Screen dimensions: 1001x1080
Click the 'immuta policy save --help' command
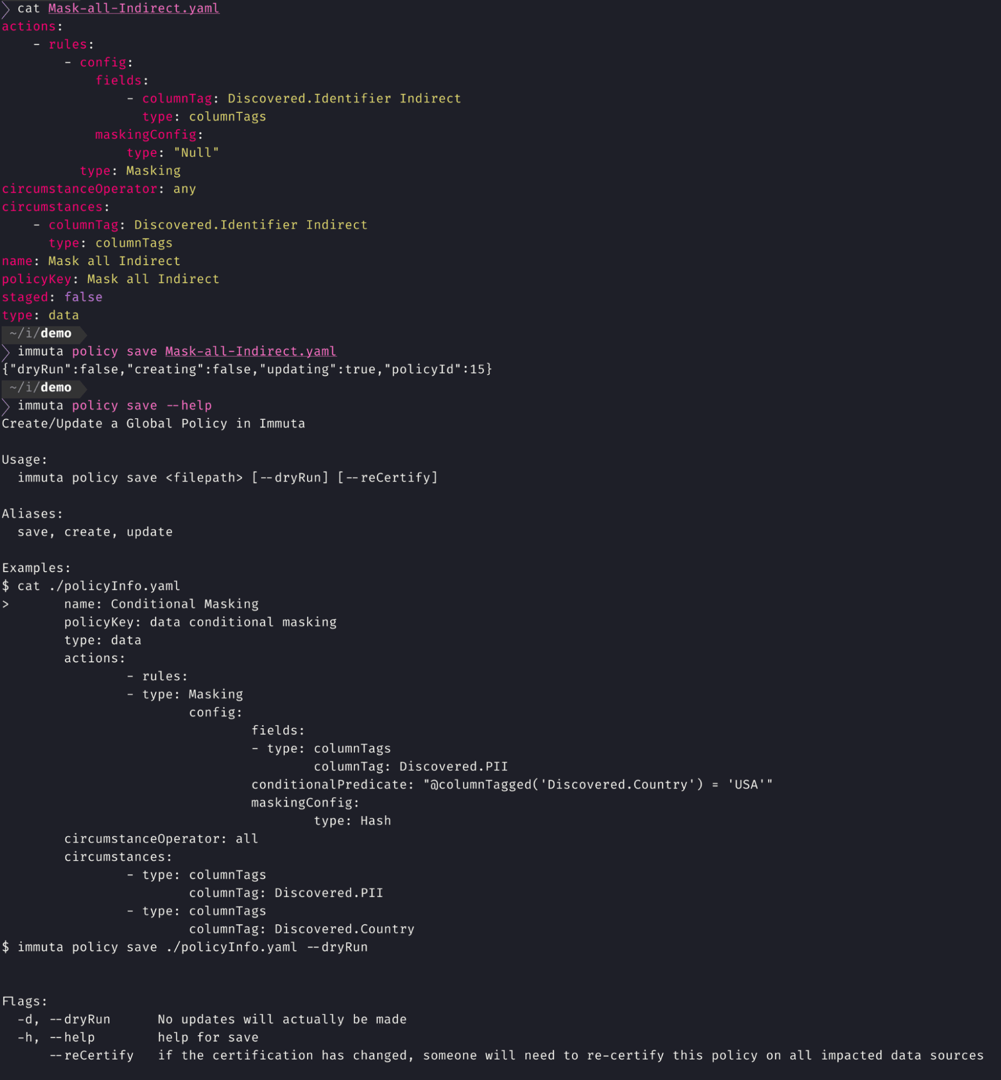click(115, 406)
